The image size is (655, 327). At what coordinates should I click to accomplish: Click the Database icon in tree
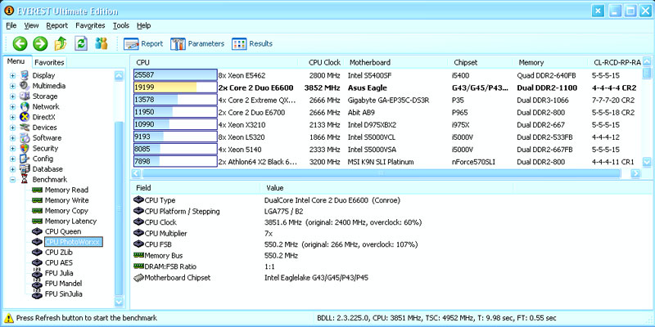point(25,169)
